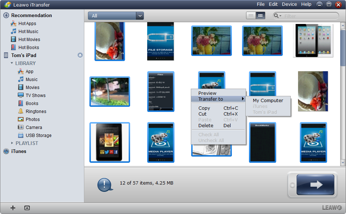
Task: Open the Music library icon
Action: (21, 79)
